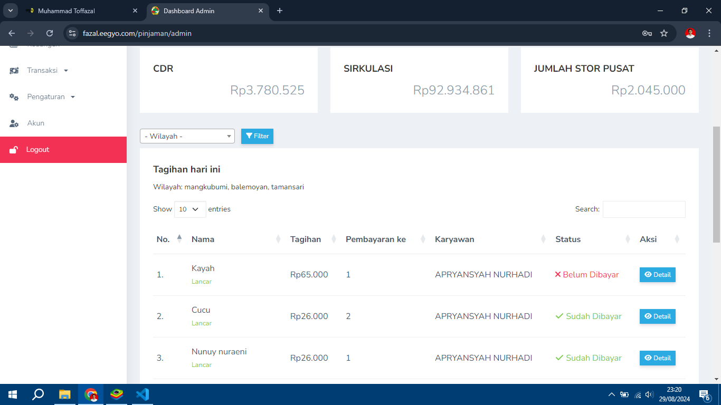The height and width of the screenshot is (405, 721).
Task: Click the Pengaturan gears icon in sidebar
Action: 14,97
